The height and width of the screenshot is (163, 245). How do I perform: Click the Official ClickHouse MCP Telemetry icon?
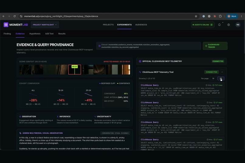pyautogui.click(x=140, y=61)
